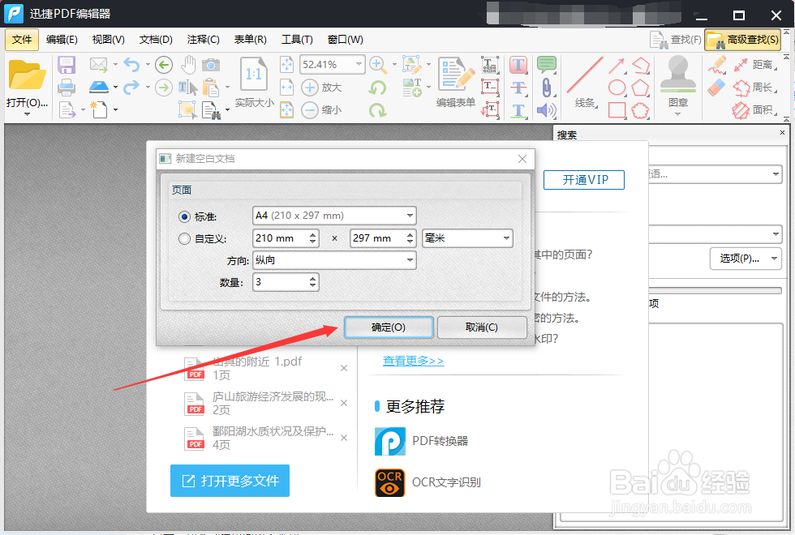
Task: Select the 标准 standard radio button
Action: point(185,217)
